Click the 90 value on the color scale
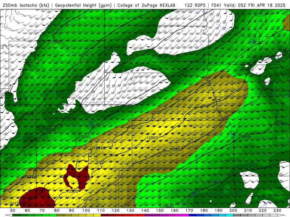This screenshot has height=217, width=290. 71,210
